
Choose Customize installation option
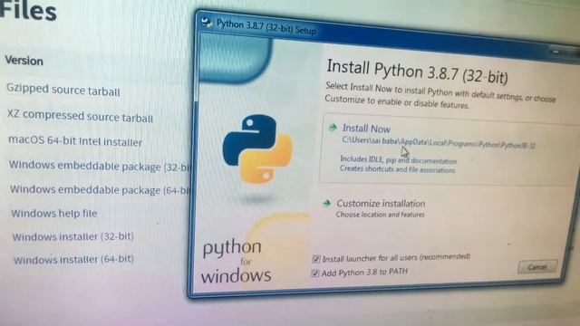(x=381, y=203)
